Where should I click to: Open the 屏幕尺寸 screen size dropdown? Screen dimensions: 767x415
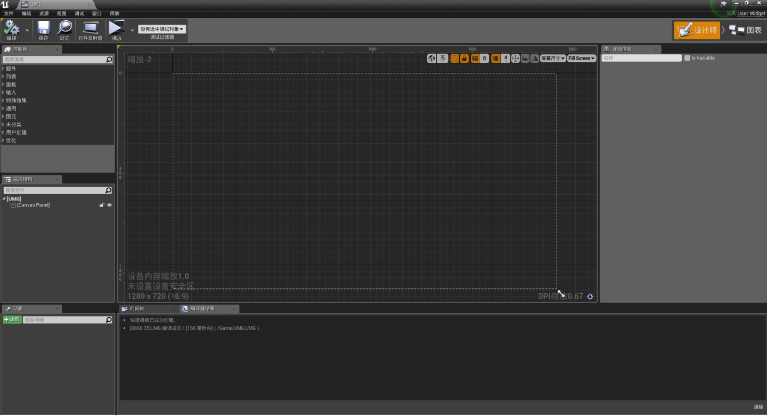pyautogui.click(x=553, y=59)
